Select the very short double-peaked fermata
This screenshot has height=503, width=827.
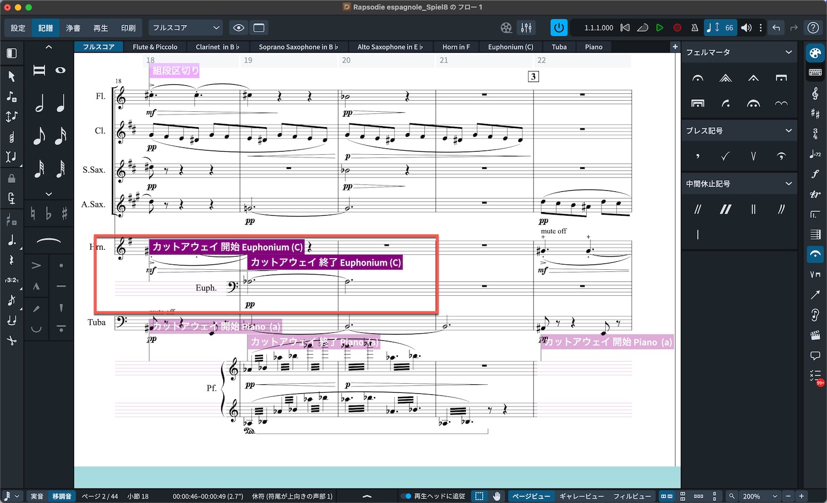click(x=726, y=78)
